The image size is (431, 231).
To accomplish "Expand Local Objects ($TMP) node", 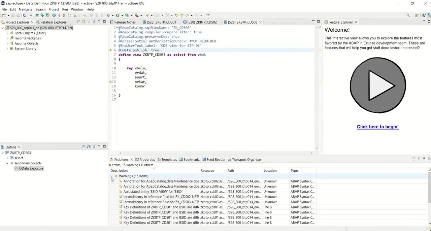I will pyautogui.click(x=7, y=33).
